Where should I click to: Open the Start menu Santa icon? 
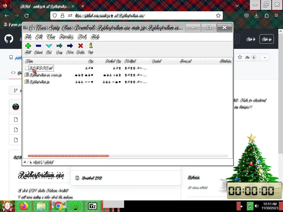(x=7, y=206)
